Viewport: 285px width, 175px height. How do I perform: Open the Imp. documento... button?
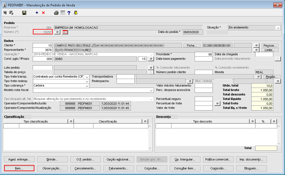[x=251, y=159]
